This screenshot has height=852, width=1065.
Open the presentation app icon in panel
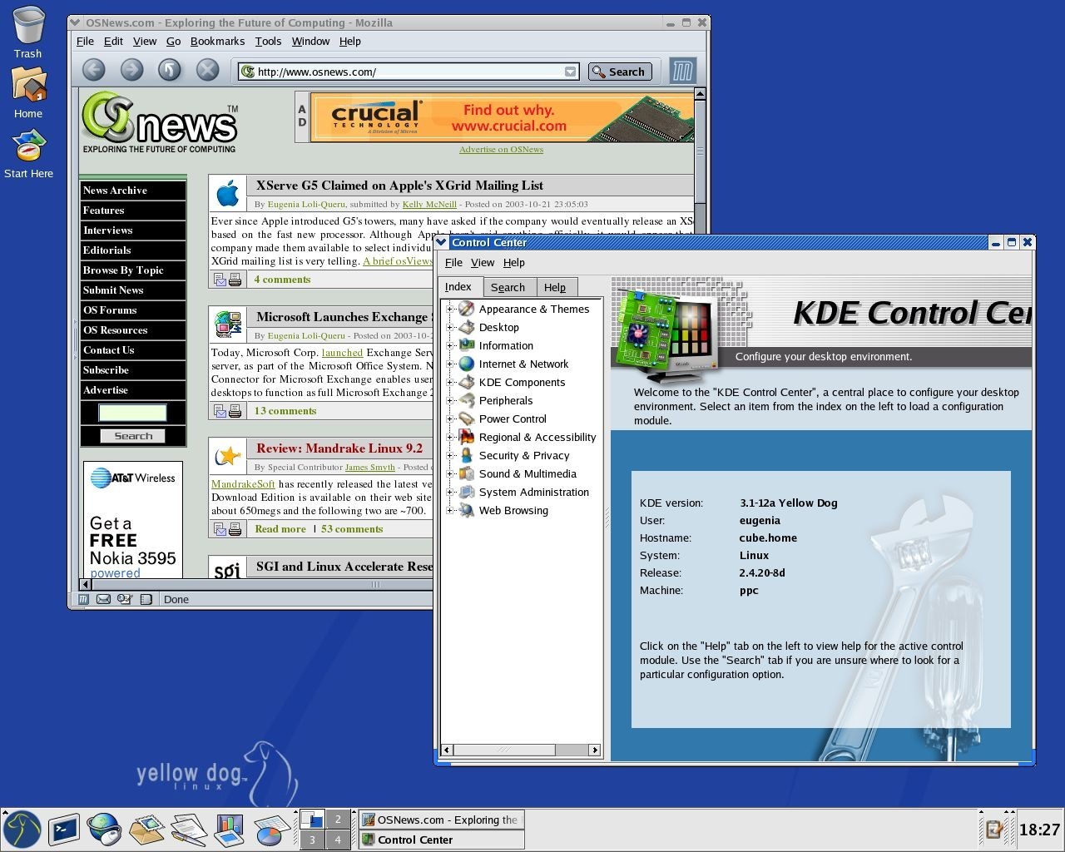coord(229,829)
